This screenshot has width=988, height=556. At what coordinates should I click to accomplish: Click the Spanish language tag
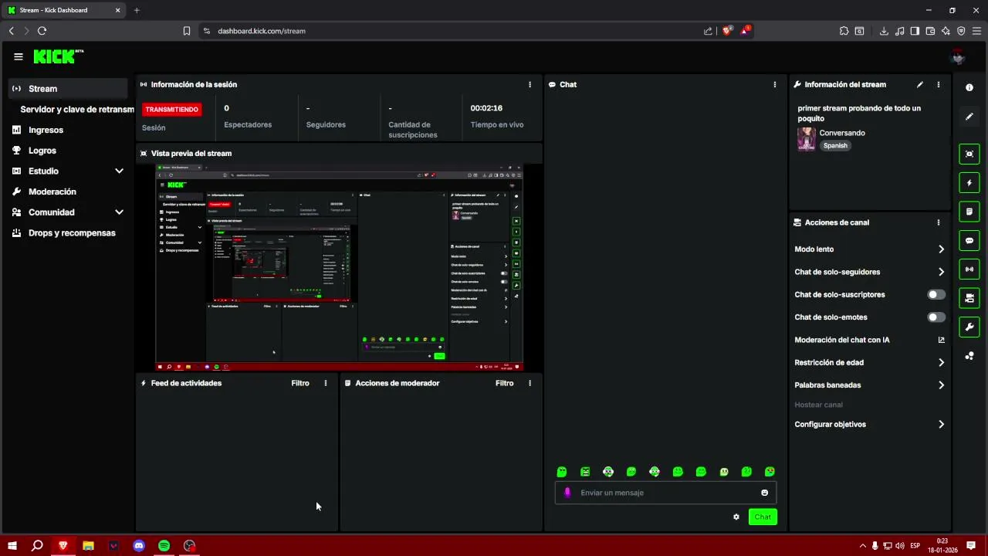[x=835, y=146]
